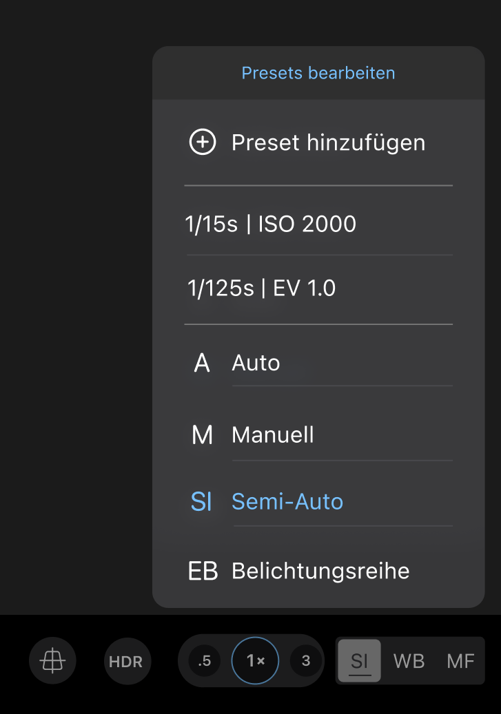
Task: Switch to Manuell mode
Action: [273, 434]
